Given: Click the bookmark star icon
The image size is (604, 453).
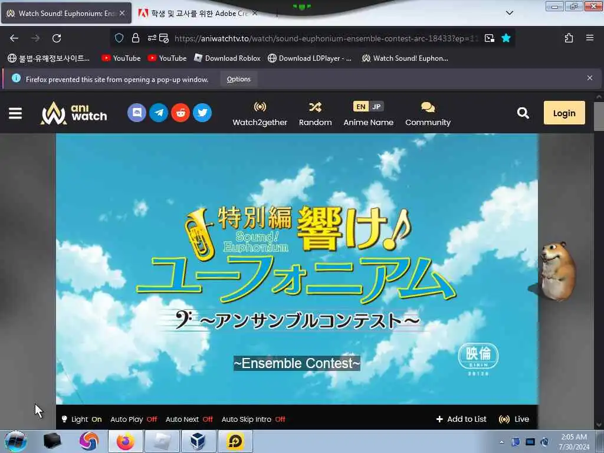Looking at the screenshot, I should (x=506, y=38).
